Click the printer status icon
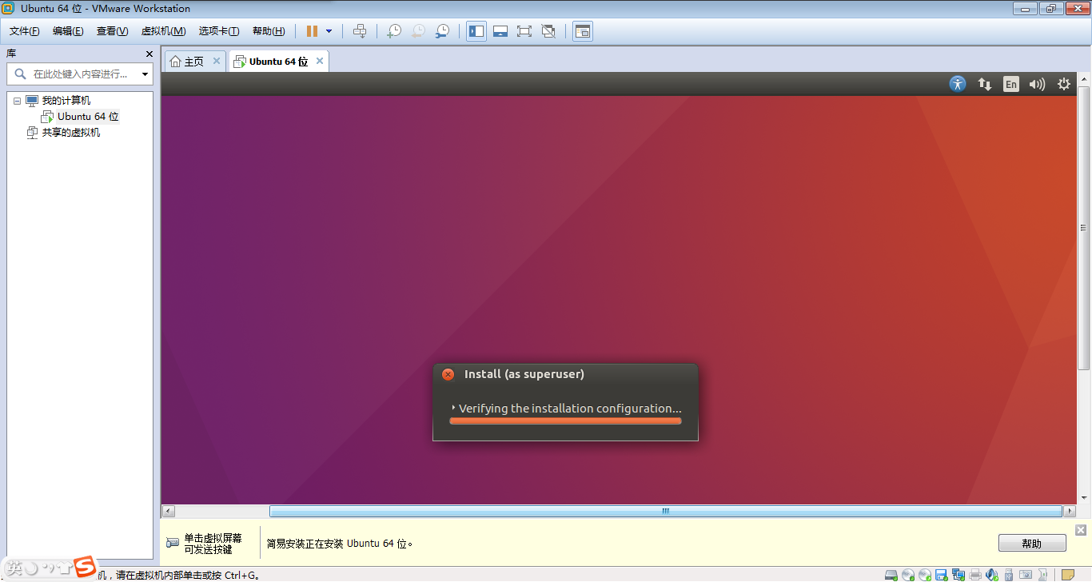Image resolution: width=1092 pixels, height=582 pixels. point(975,574)
